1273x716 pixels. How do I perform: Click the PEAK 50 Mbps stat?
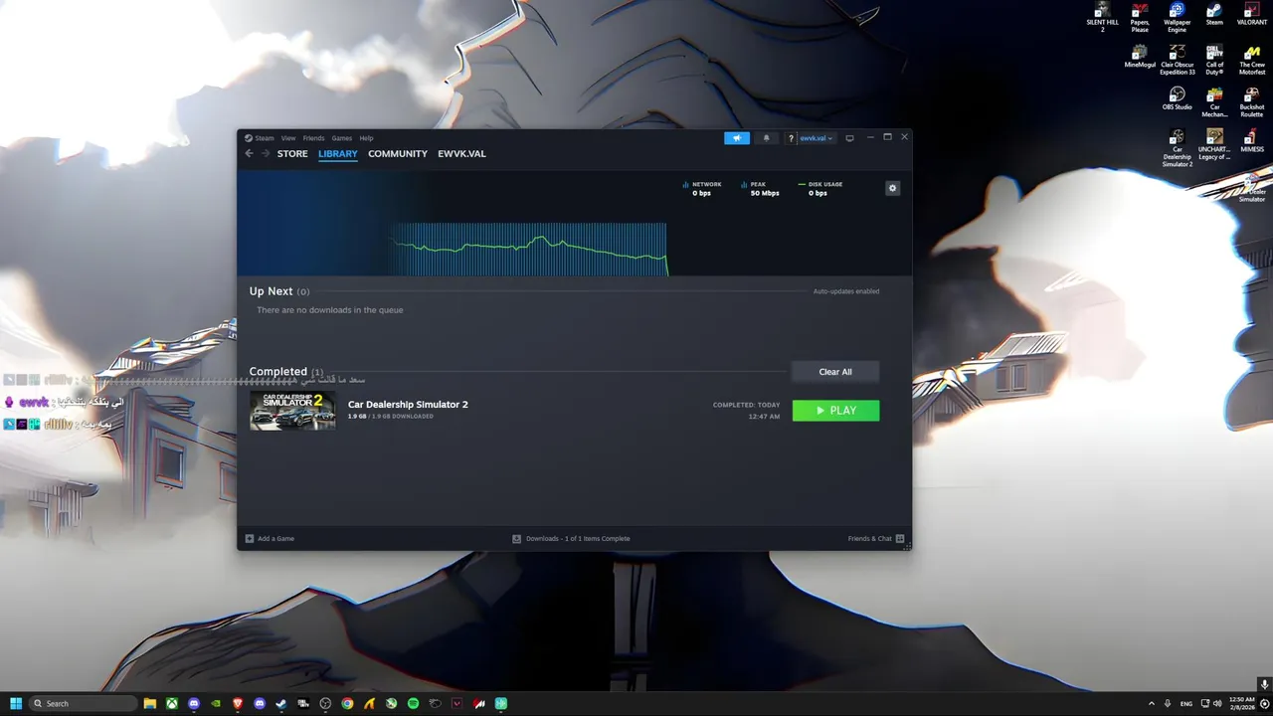[760, 189]
